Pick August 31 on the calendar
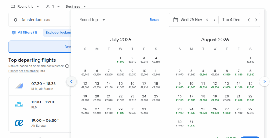 click(191, 123)
